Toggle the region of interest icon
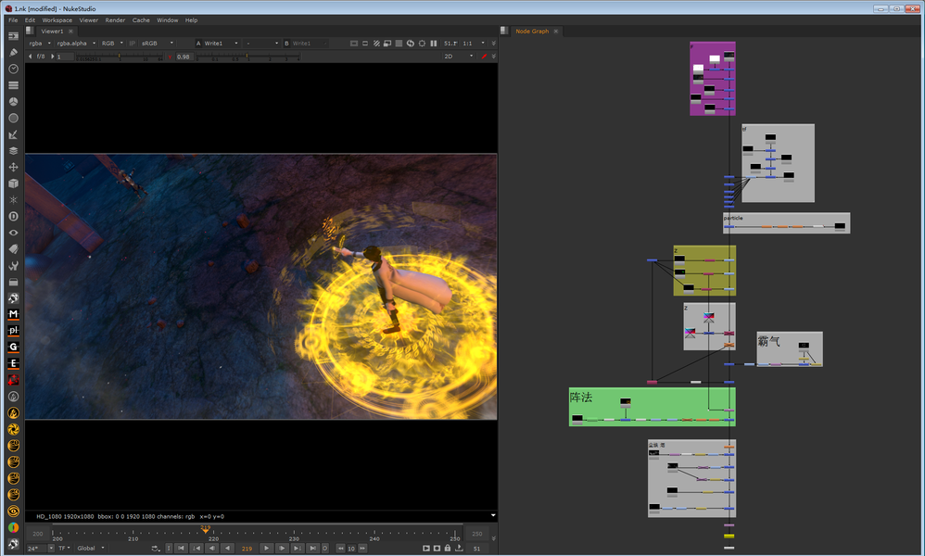Screen dimensions: 925x556 pyautogui.click(x=365, y=43)
